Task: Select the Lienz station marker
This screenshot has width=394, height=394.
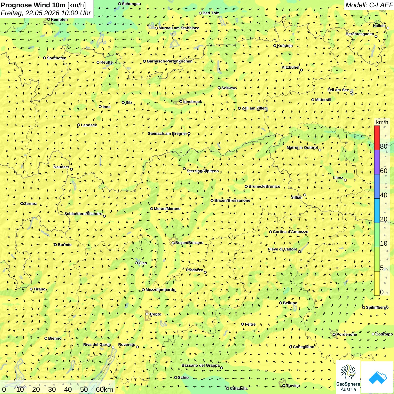Action: pos(345,180)
